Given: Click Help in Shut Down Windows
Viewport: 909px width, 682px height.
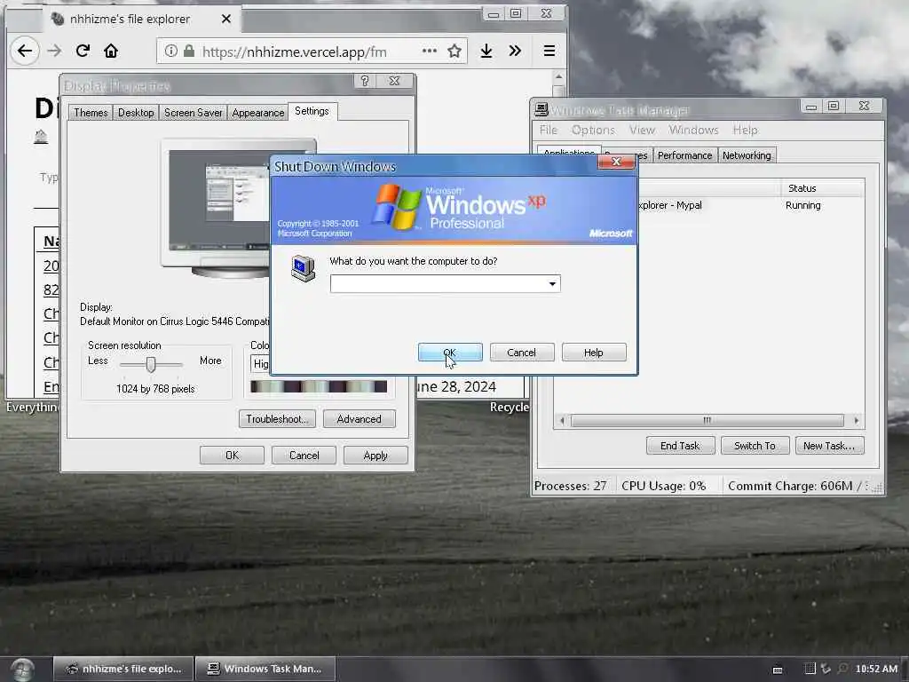Looking at the screenshot, I should point(594,352).
